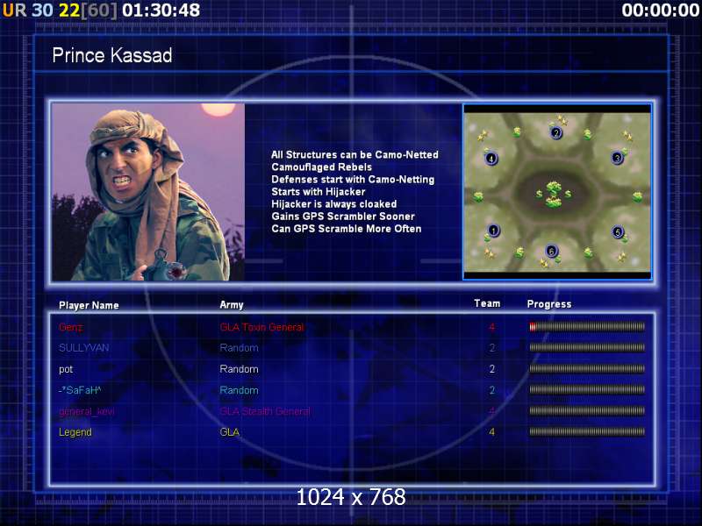Click start position 5 on minimap

pyautogui.click(x=618, y=231)
